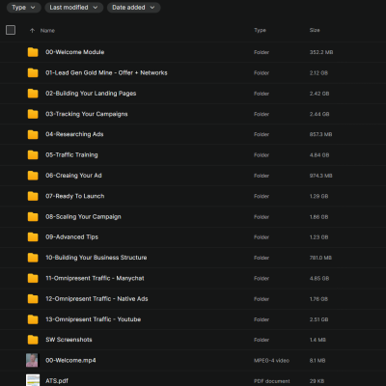Screen dimensions: 386x386
Task: Click folder icon of SW Screenshots
Action: tap(33, 340)
